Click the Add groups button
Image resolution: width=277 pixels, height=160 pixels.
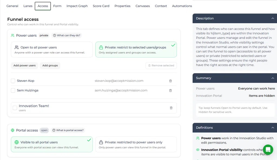(50, 65)
